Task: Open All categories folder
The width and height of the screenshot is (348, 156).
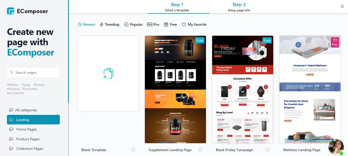Action: [23, 110]
